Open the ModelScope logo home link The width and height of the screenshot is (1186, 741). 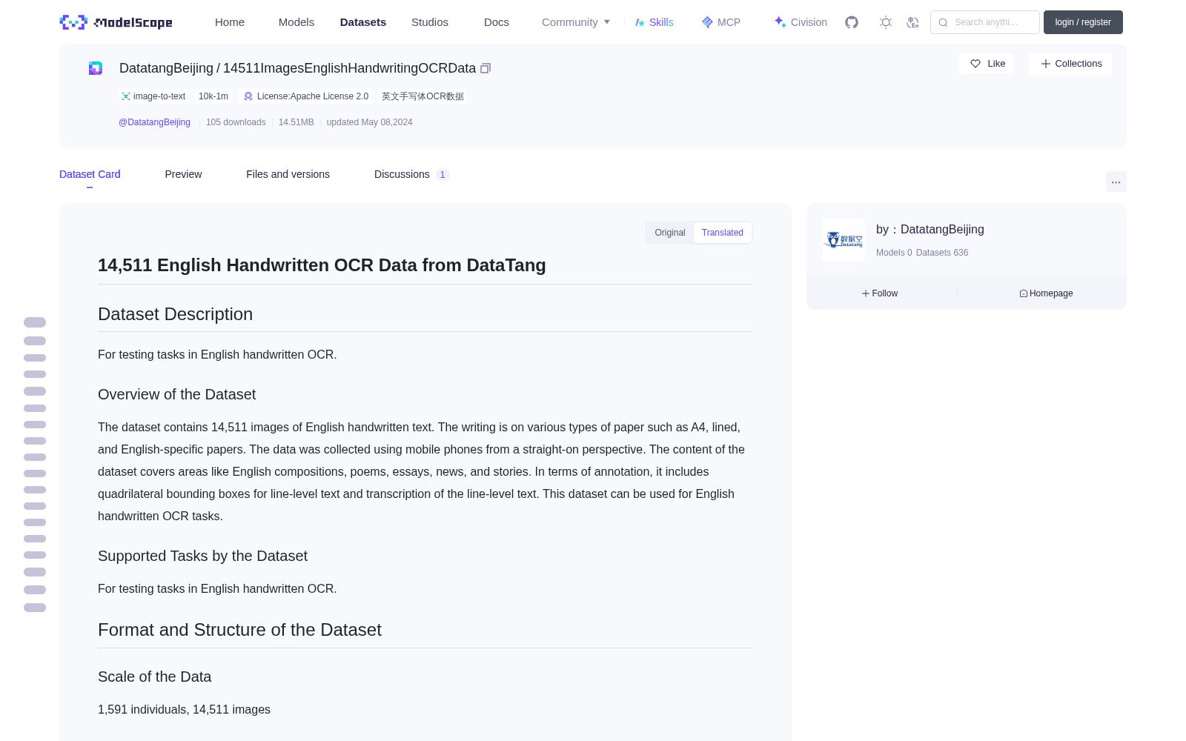(116, 22)
